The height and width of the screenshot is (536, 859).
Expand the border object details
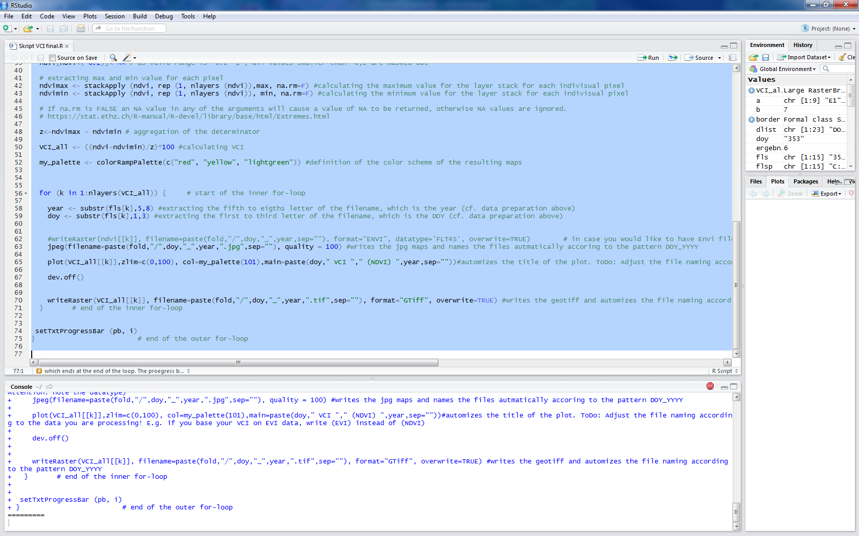click(752, 120)
